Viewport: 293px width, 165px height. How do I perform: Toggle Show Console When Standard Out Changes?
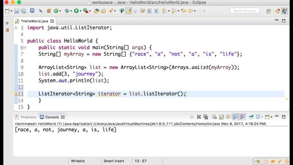tap(235, 117)
